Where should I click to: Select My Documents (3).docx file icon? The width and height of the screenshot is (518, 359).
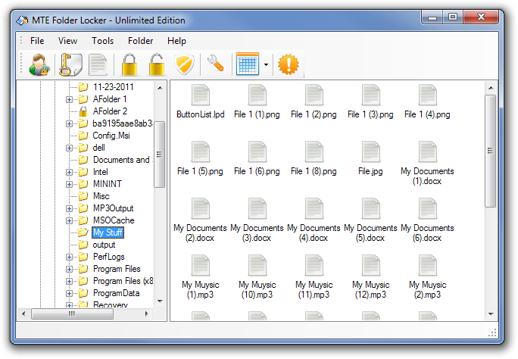click(x=257, y=209)
